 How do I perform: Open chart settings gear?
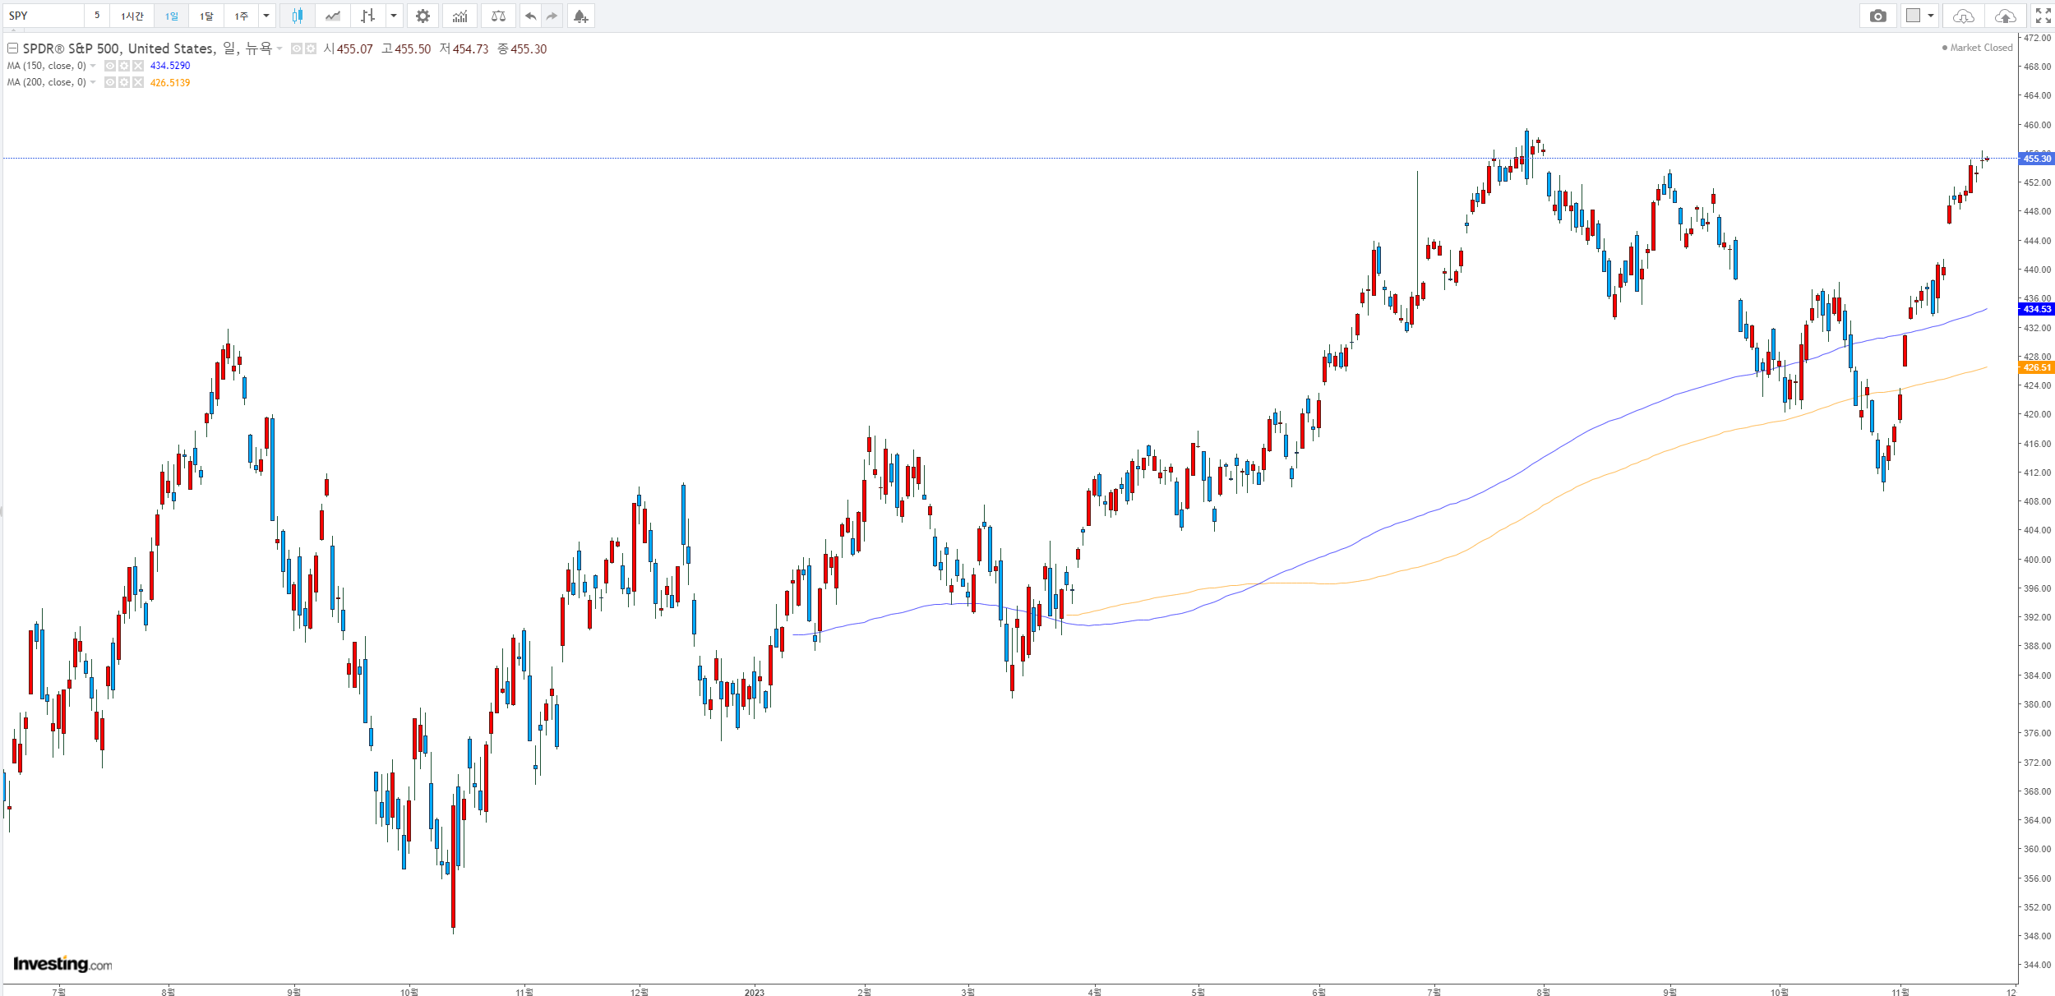tap(423, 16)
